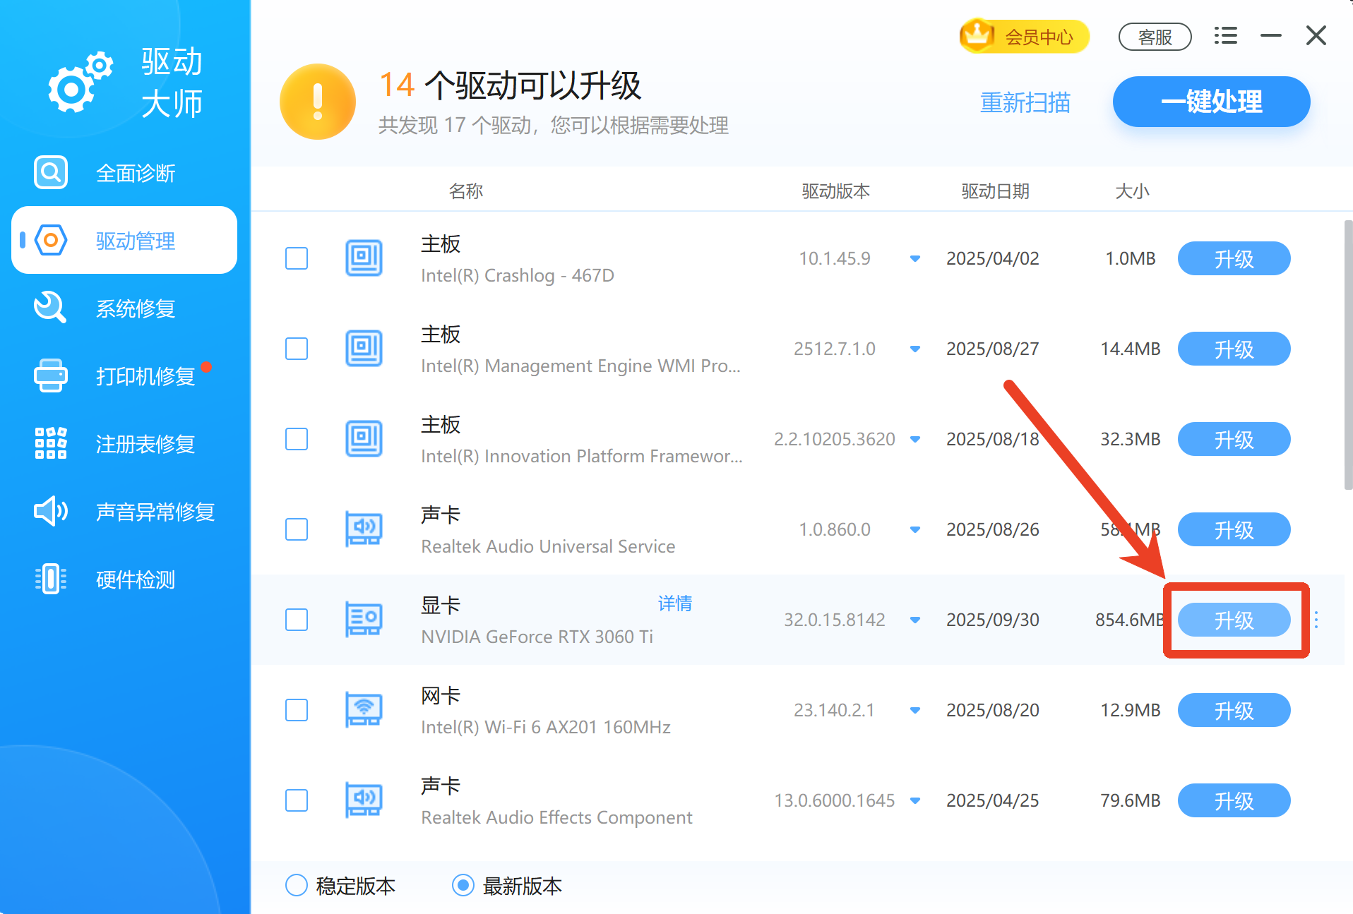Screen dimensions: 1353x914
Task: Open the 硬件检测 hardware detection icon
Action: pyautogui.click(x=49, y=579)
